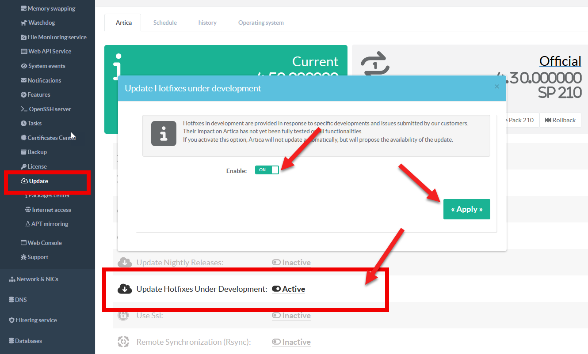Open the Operating system tab
The width and height of the screenshot is (588, 354).
coord(261,23)
